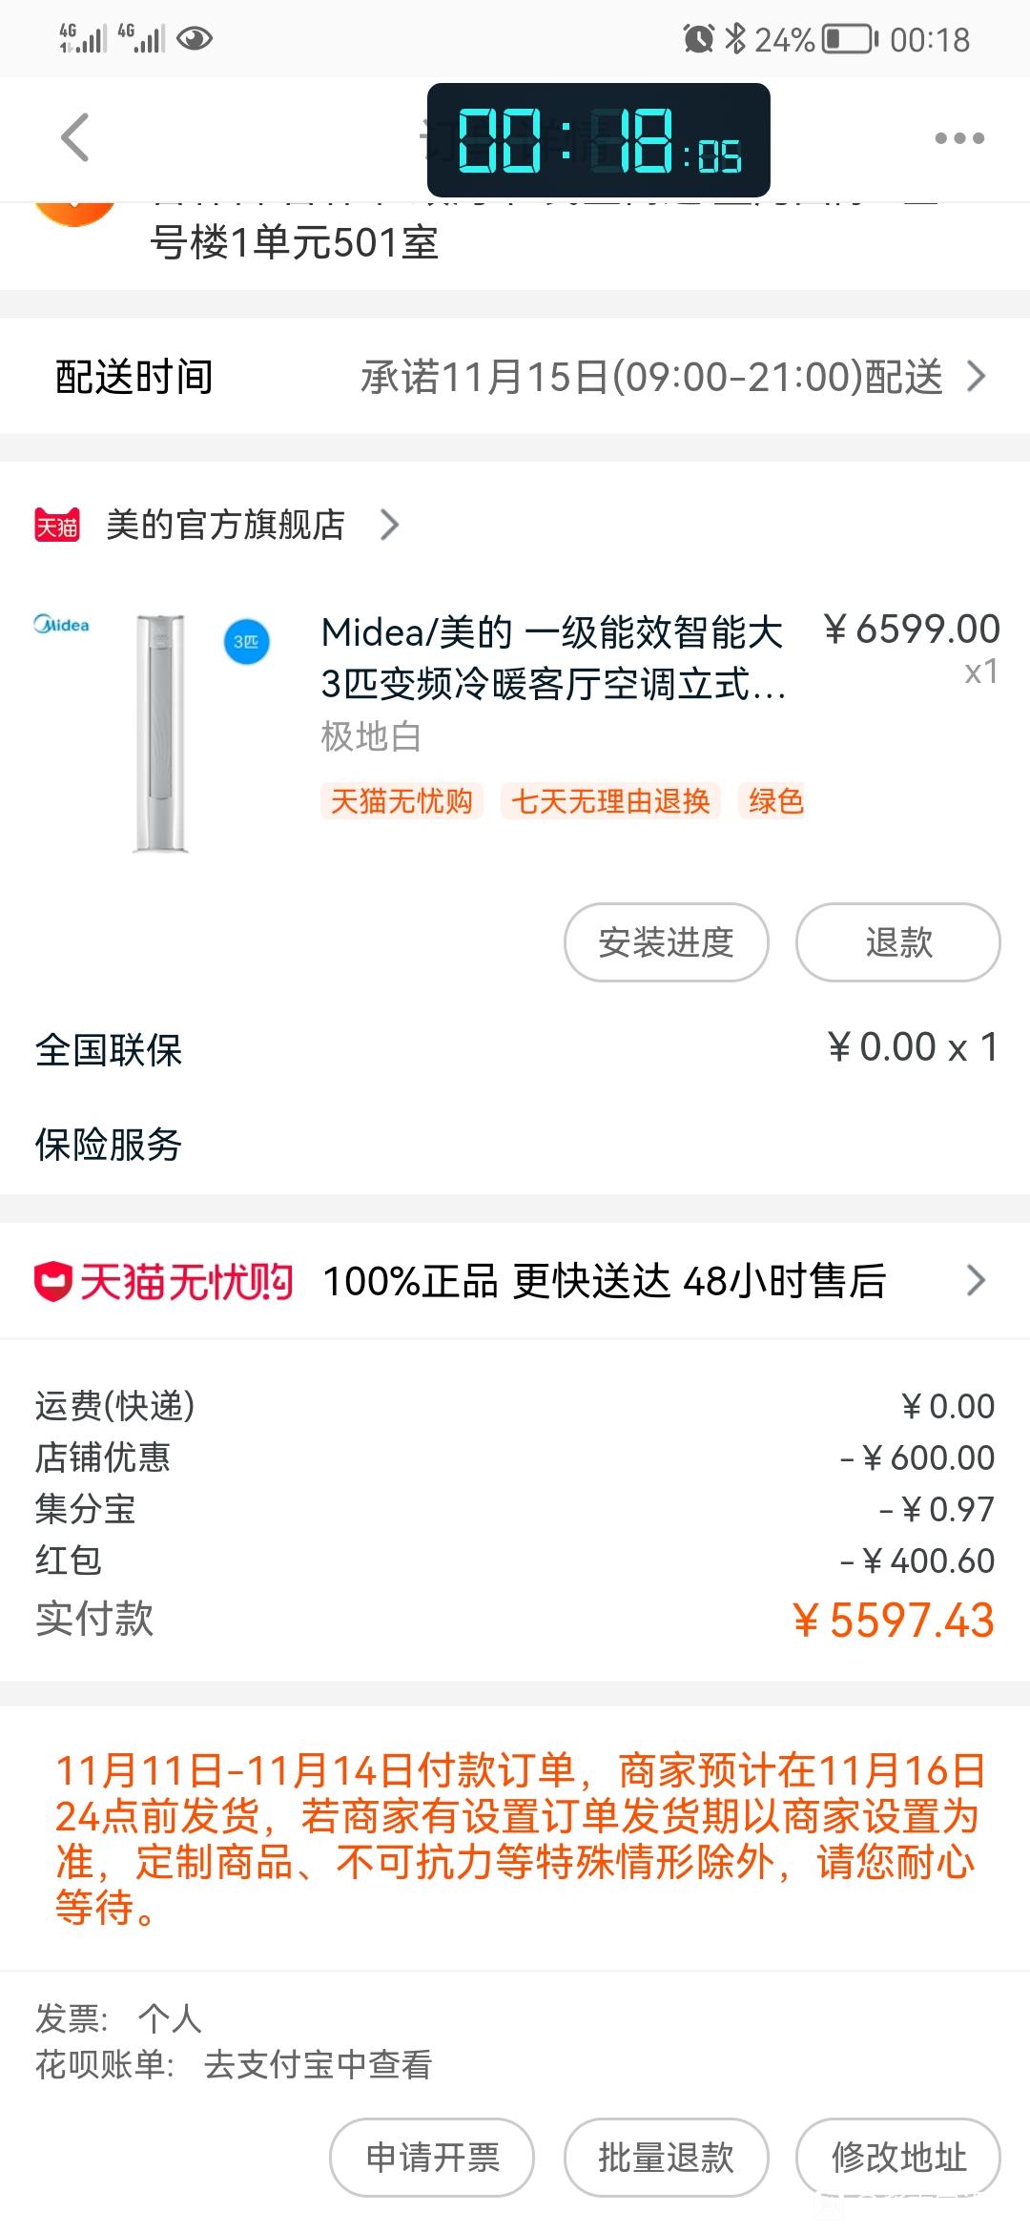Expand 天猫无忧购 service details arrow

pyautogui.click(x=976, y=1280)
